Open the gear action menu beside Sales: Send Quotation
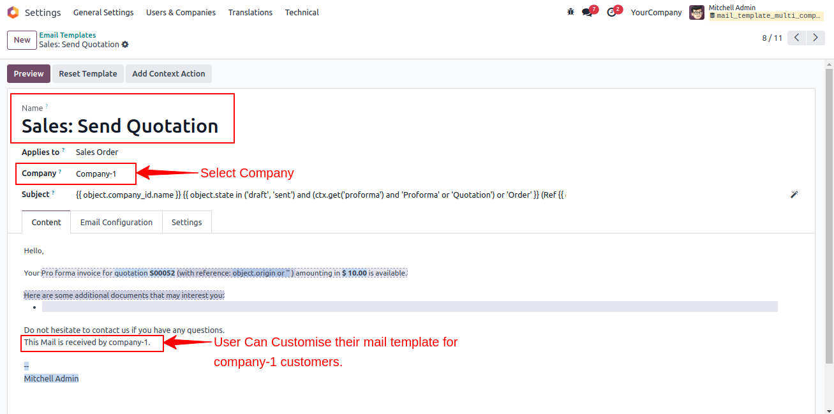The height and width of the screenshot is (414, 834). click(x=125, y=44)
